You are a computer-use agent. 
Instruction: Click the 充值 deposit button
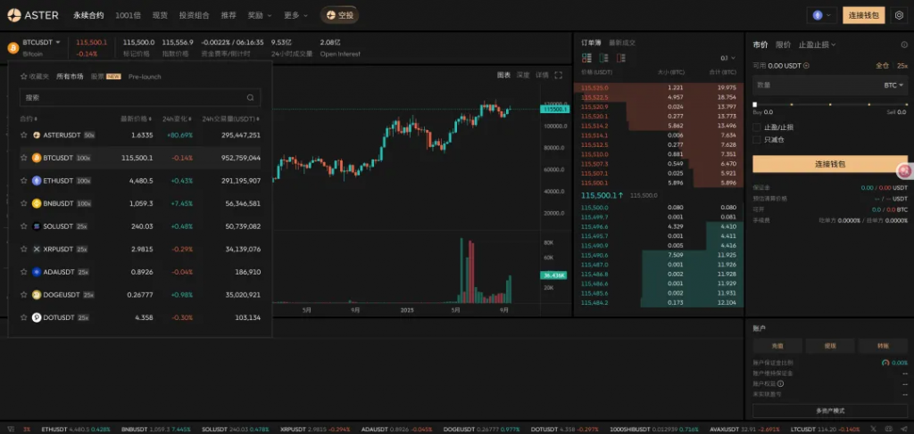[x=777, y=346]
